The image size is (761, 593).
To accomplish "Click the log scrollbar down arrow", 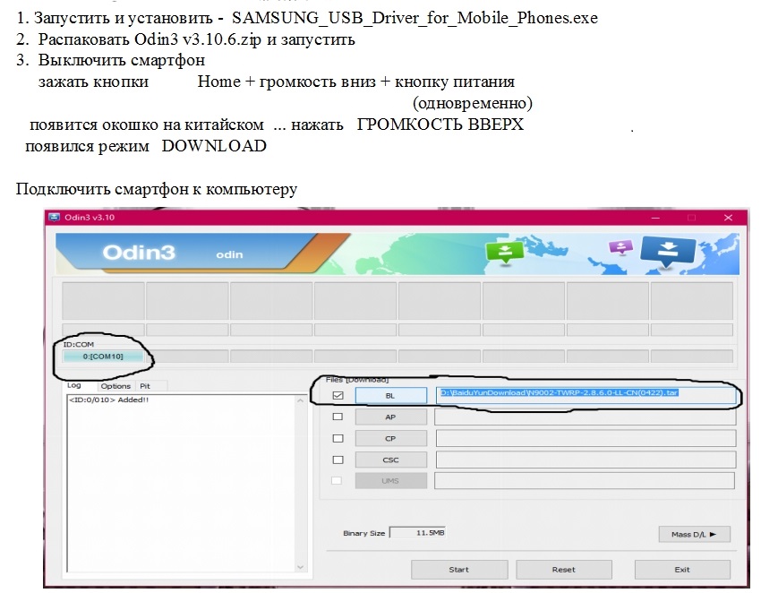I will tap(301, 567).
